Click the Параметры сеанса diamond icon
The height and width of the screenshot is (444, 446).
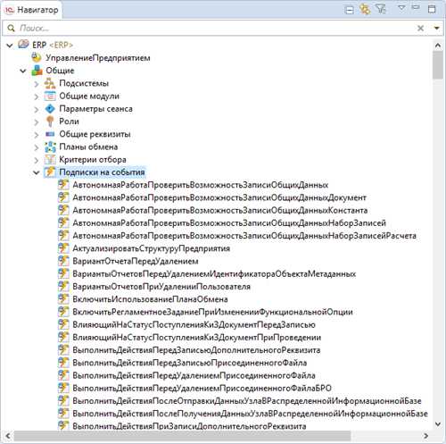50,109
